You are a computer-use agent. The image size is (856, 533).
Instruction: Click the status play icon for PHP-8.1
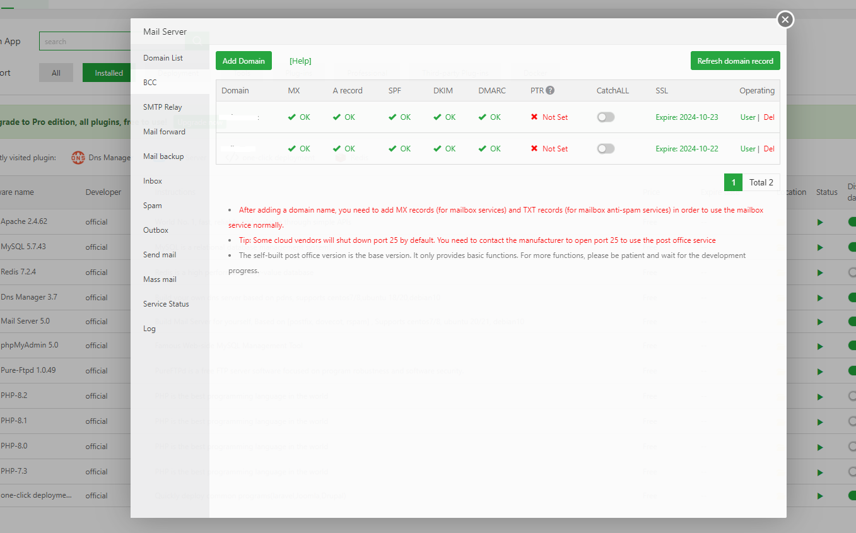point(820,421)
